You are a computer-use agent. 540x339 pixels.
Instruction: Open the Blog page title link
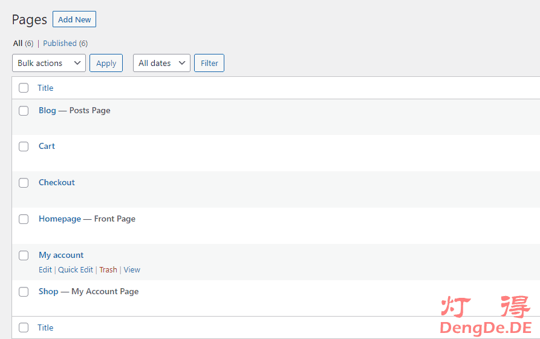click(x=47, y=110)
